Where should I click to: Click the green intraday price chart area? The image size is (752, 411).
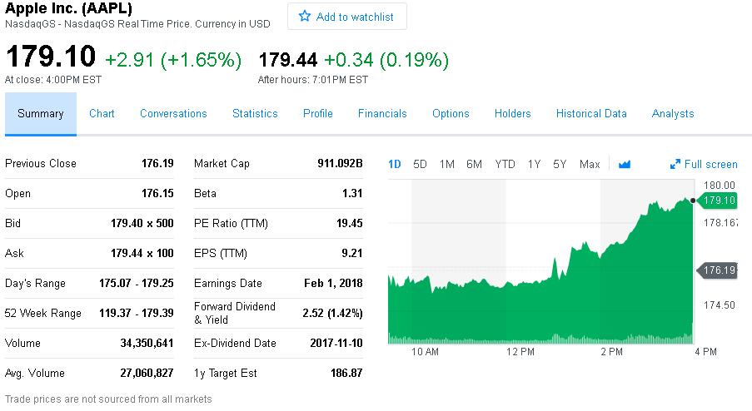(540, 287)
